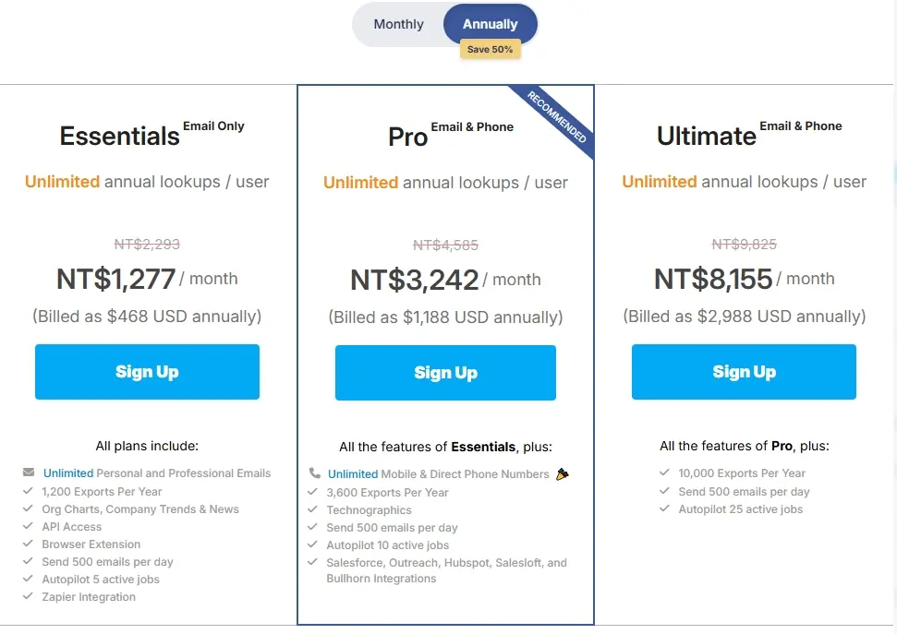
Task: Click the Ultimate plan heading
Action: point(707,137)
